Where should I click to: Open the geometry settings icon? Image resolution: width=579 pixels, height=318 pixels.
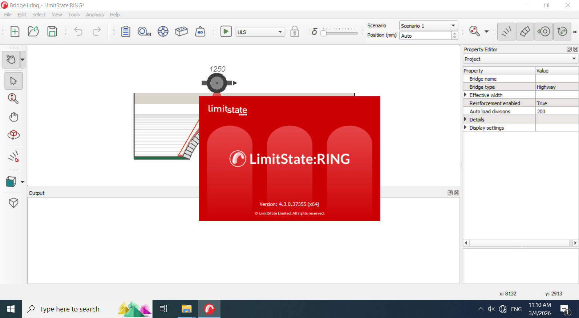click(144, 32)
